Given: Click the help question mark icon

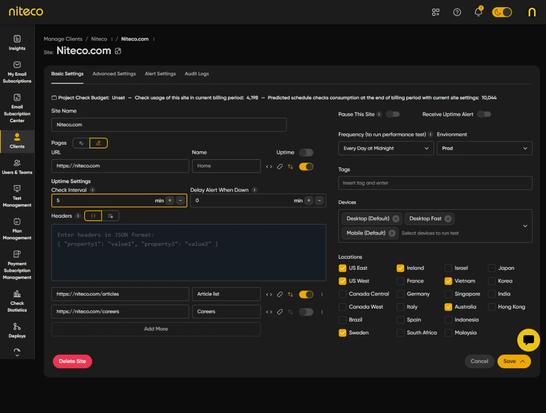Looking at the screenshot, I should tap(457, 12).
